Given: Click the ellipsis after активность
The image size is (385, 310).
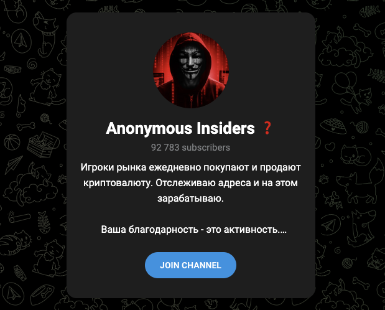Looking at the screenshot, I should pyautogui.click(x=282, y=232).
